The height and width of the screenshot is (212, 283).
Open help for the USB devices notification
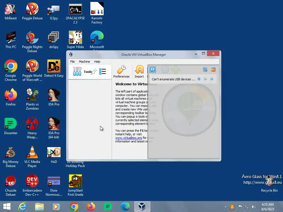point(199,79)
